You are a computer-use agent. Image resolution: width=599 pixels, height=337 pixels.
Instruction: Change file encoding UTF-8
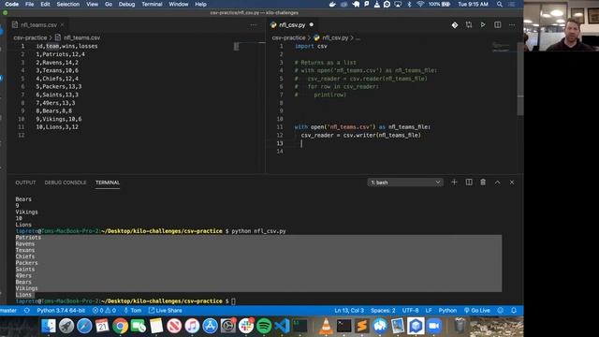pos(410,310)
